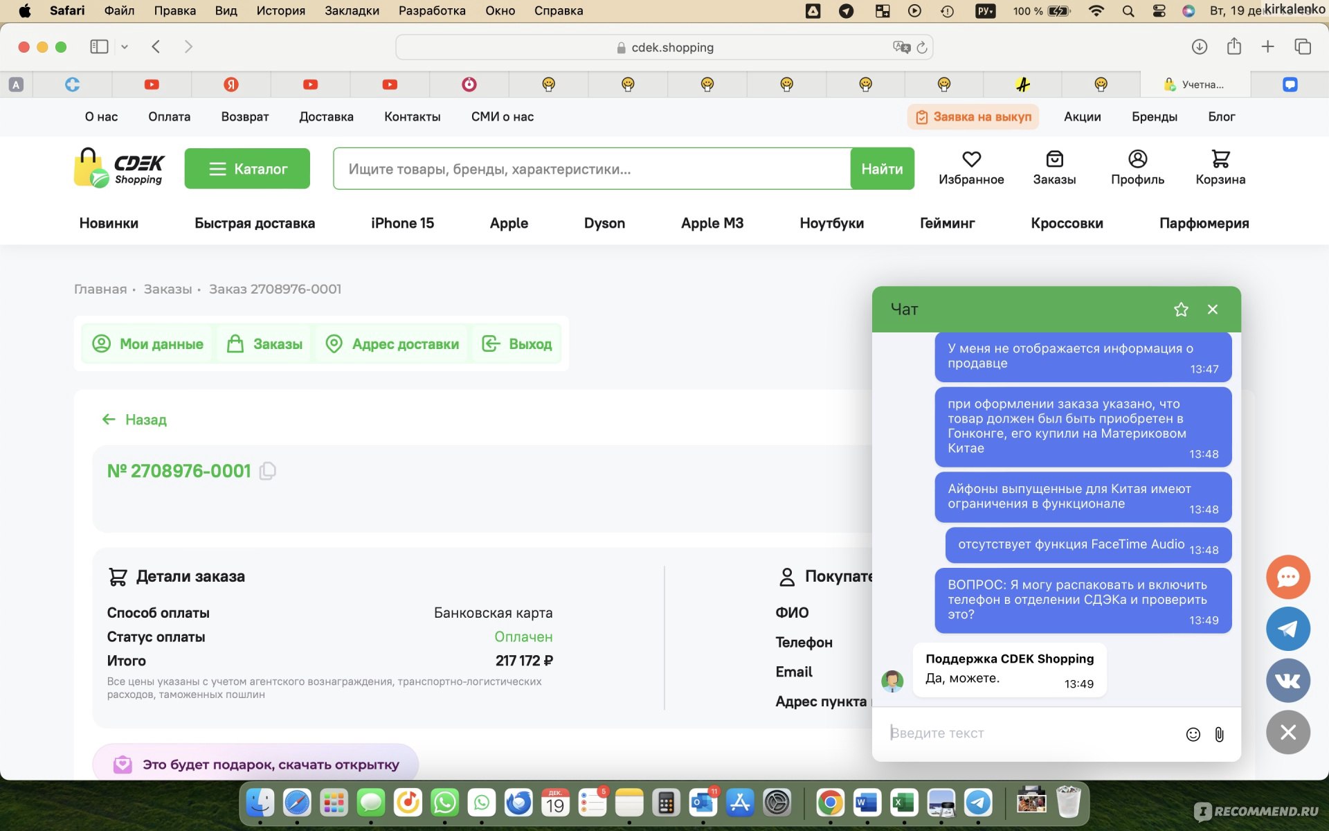1329x831 pixels.
Task: Click the Найти search button
Action: [882, 168]
